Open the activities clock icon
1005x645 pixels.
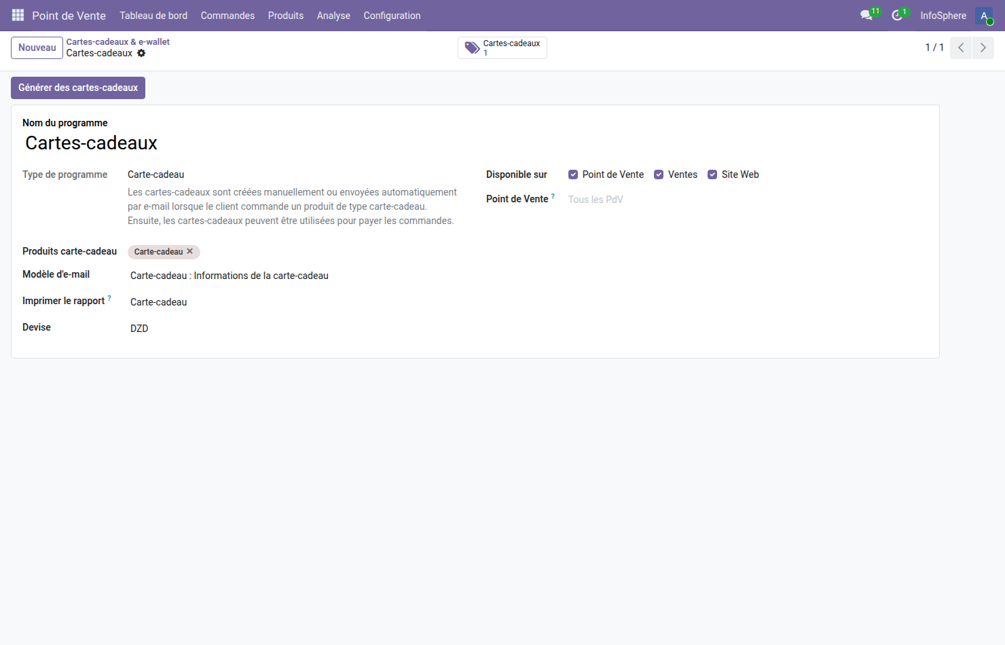coord(897,15)
